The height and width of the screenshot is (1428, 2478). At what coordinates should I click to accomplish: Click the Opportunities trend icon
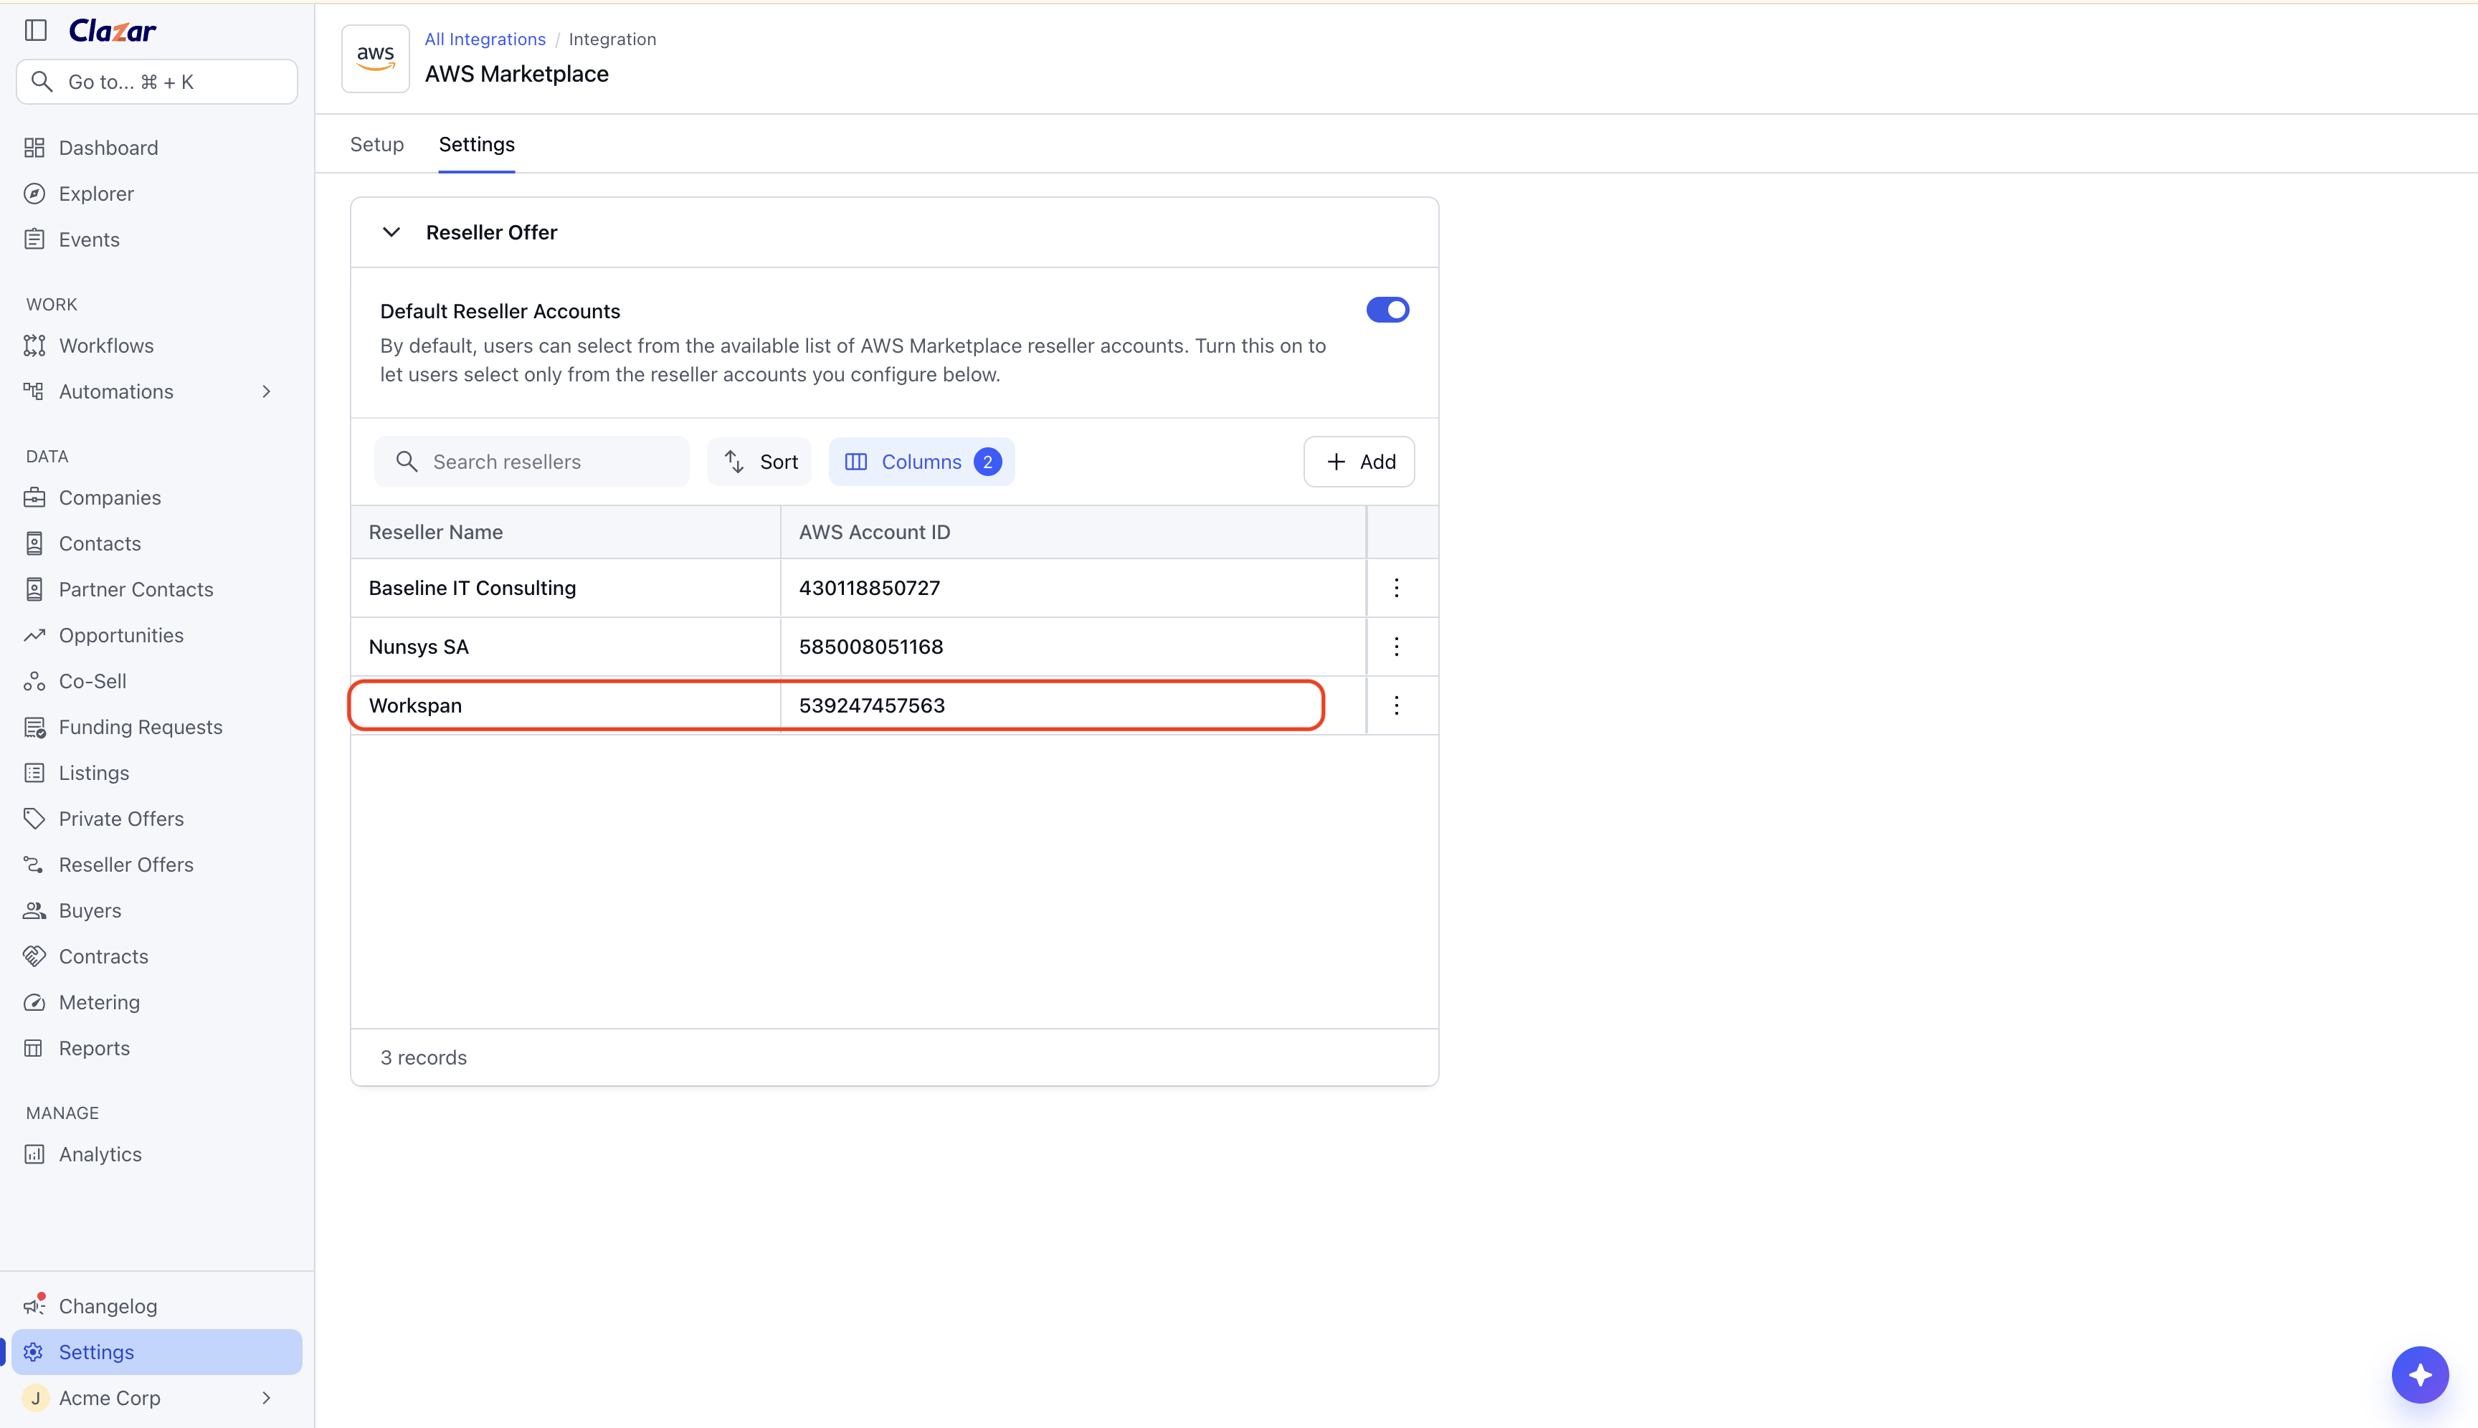34,636
